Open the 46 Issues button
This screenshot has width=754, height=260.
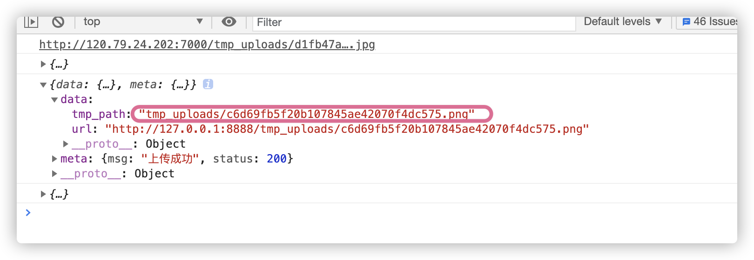pos(708,22)
